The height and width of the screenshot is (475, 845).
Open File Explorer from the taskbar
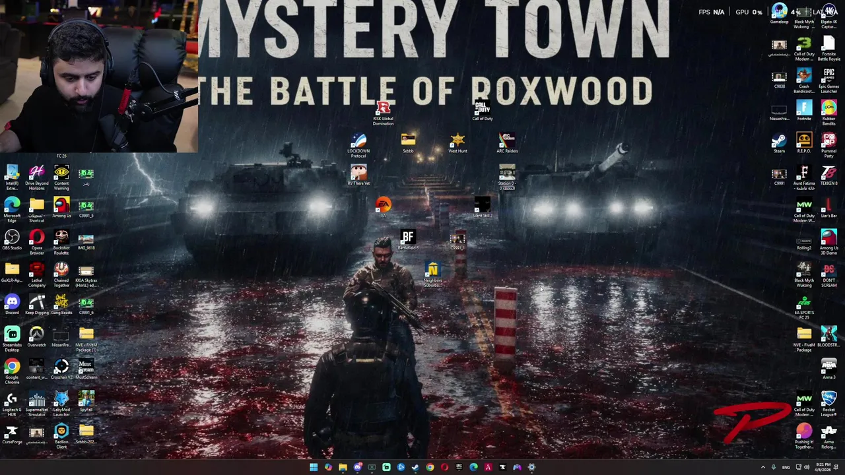click(343, 467)
